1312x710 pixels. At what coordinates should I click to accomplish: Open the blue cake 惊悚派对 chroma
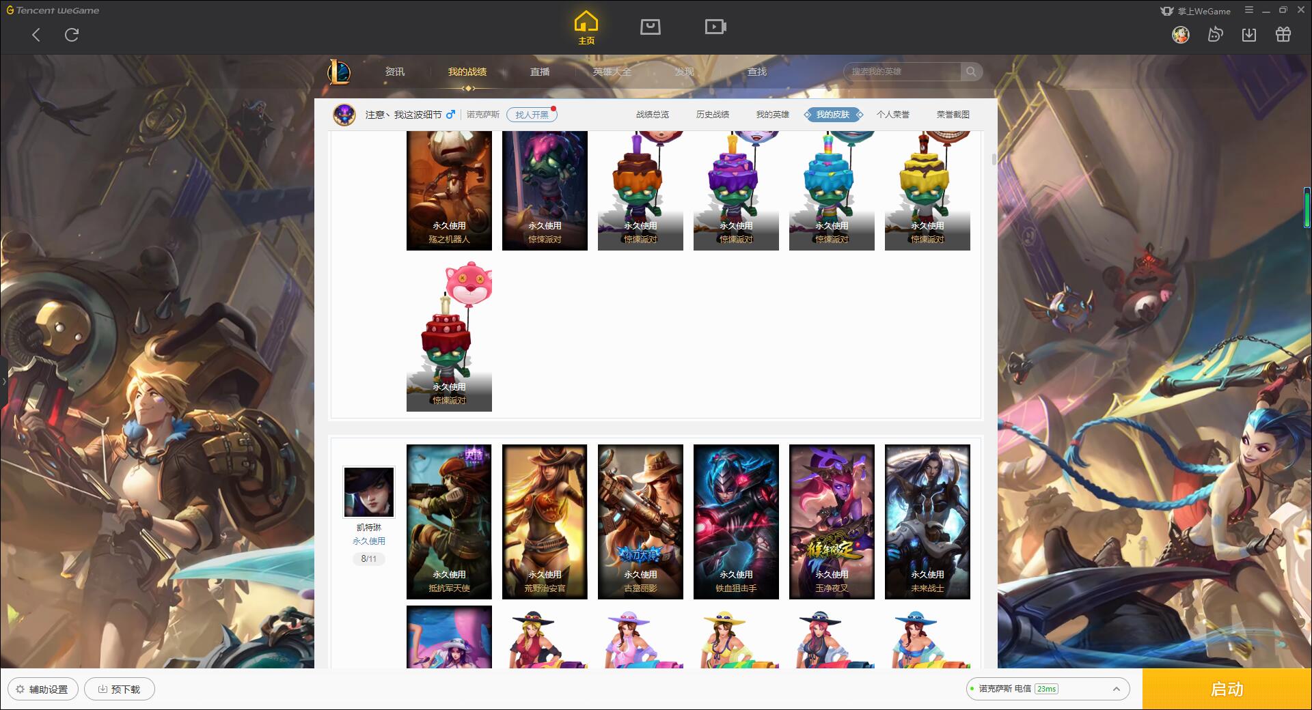point(832,190)
